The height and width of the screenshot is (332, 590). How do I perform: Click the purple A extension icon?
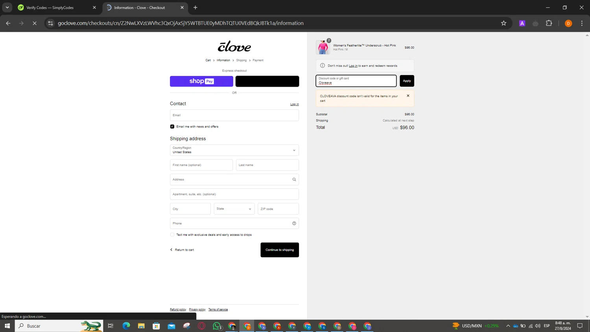point(522,23)
